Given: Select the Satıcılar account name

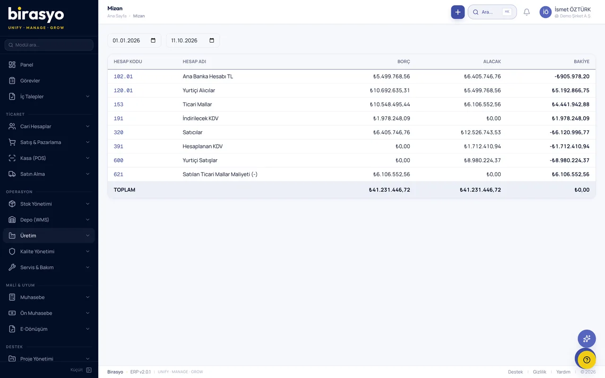Looking at the screenshot, I should 193,132.
